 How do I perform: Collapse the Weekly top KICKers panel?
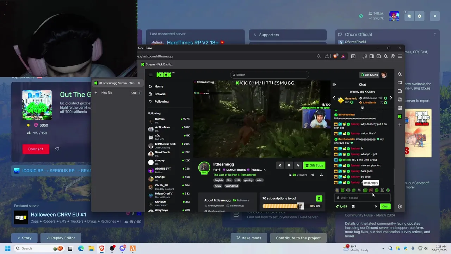(362, 108)
